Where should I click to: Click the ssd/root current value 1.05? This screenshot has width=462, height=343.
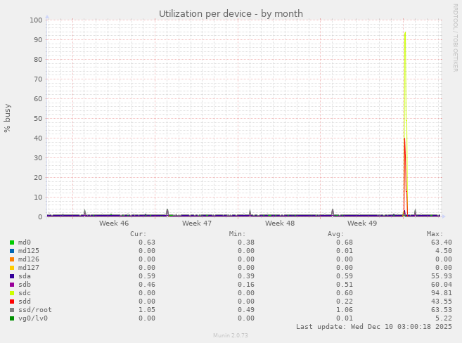(x=147, y=310)
